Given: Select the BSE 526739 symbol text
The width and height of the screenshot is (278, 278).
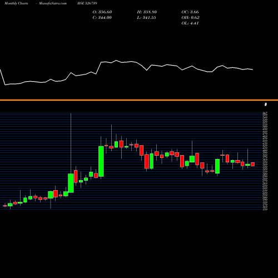Looking at the screenshot, I should click(87, 3).
